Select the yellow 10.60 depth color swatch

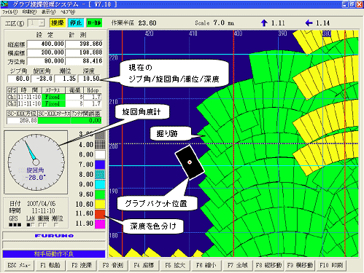click(x=100, y=204)
